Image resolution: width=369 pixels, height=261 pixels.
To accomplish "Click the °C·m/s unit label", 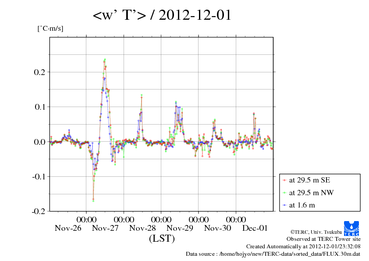I will click(x=50, y=29).
